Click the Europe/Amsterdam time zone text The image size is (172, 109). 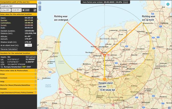point(13,67)
